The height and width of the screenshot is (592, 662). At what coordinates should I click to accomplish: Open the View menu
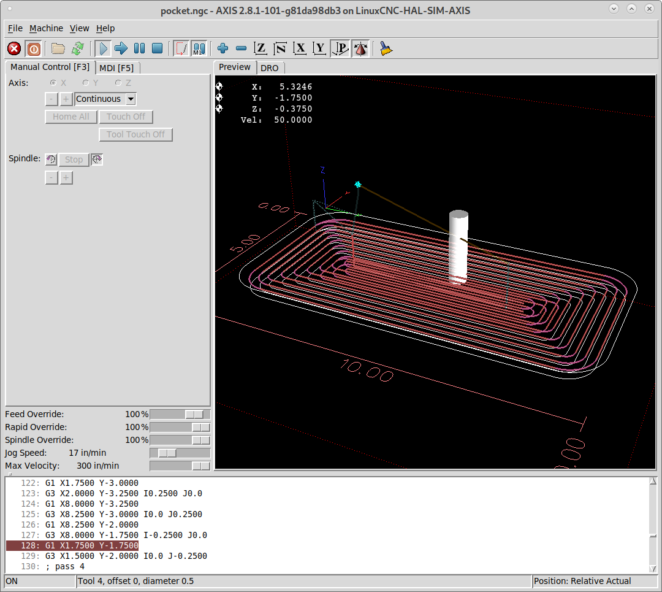(x=79, y=28)
